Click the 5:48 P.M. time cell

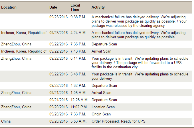78,74
